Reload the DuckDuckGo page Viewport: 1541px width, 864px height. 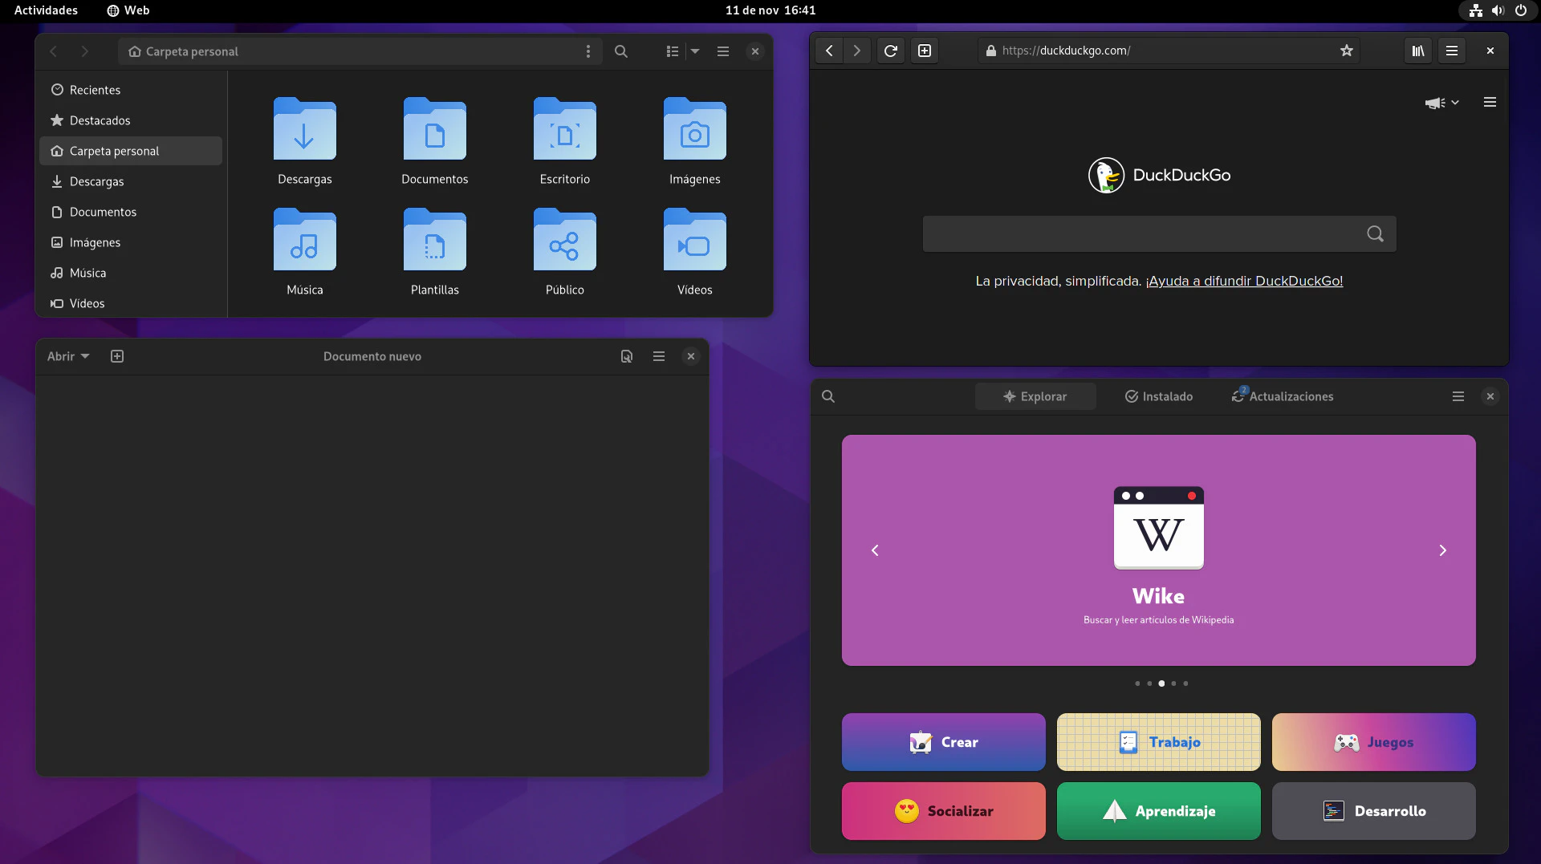click(x=890, y=51)
